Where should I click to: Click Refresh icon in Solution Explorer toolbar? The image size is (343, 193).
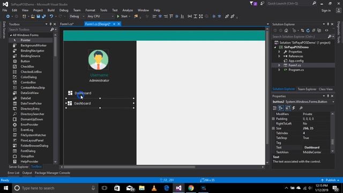pos(308,31)
